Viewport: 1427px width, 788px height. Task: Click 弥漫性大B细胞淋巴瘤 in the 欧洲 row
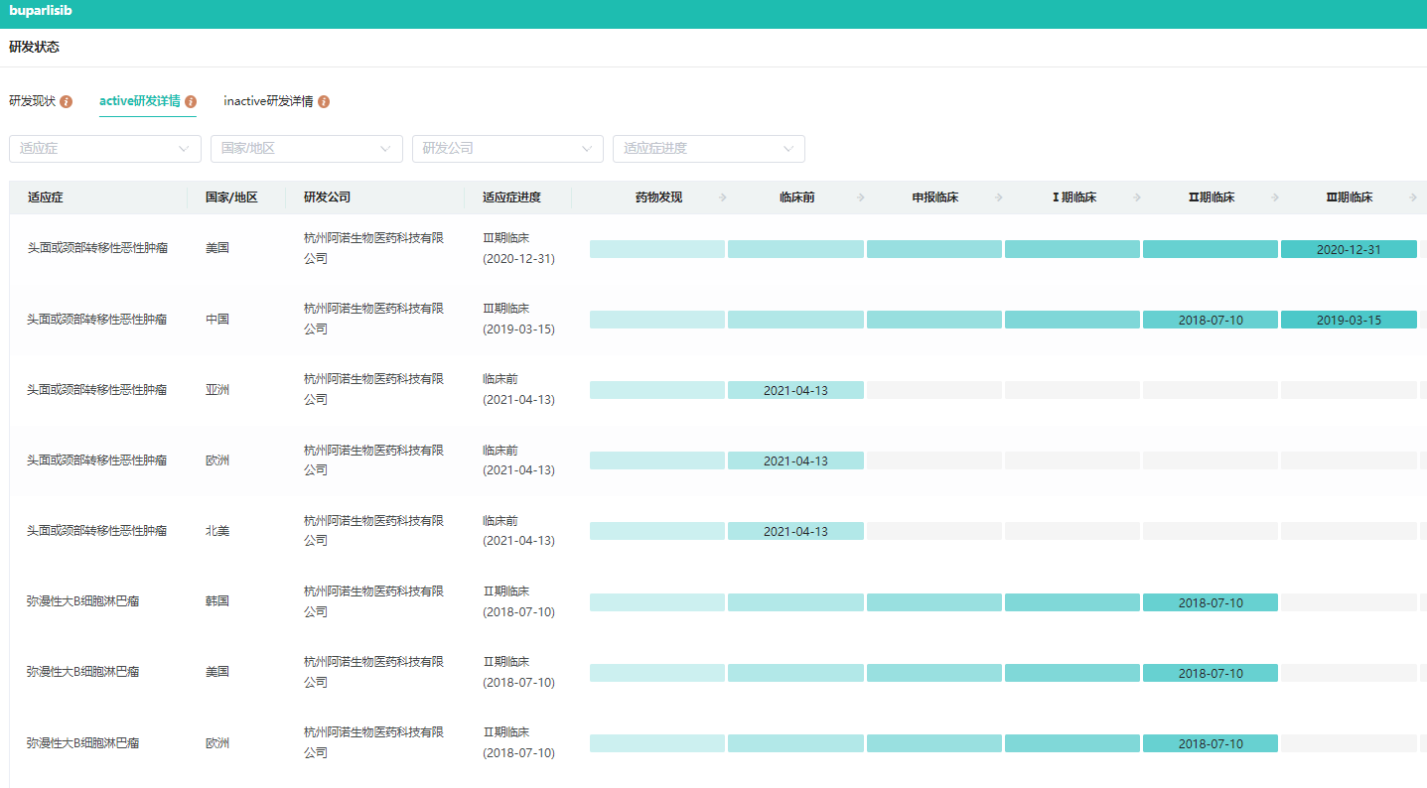click(82, 742)
